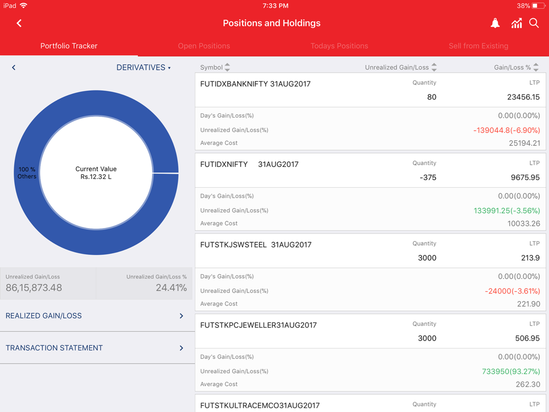Viewport: 549px width, 412px height.
Task: Tap BANKNIFTY LTP value 23456.15
Action: tap(523, 97)
